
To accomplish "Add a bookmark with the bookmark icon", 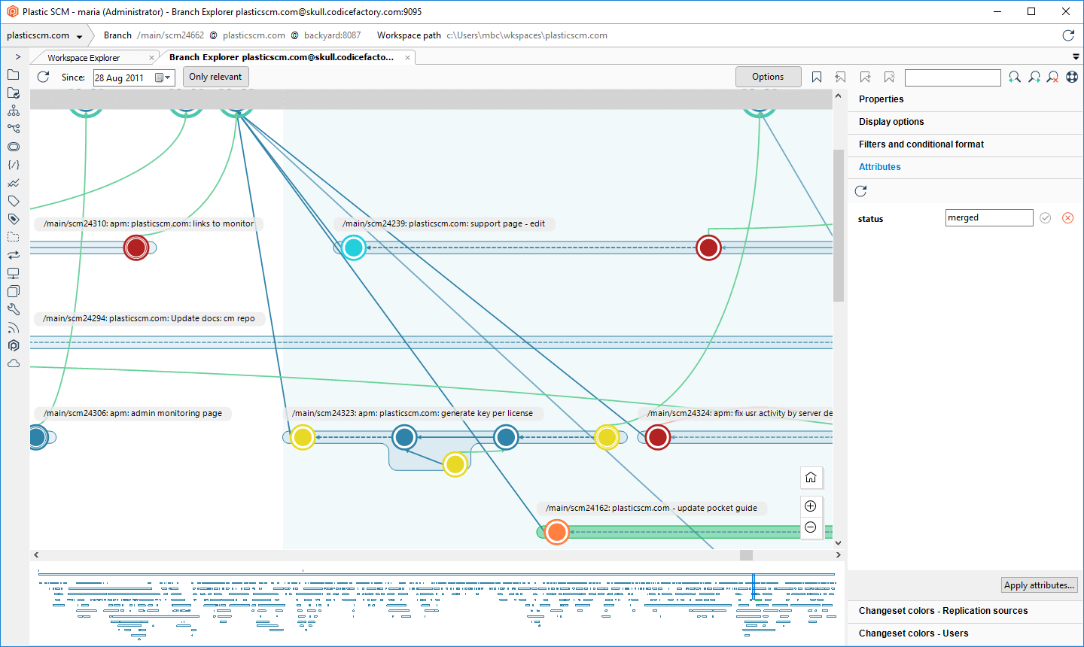I will 817,77.
